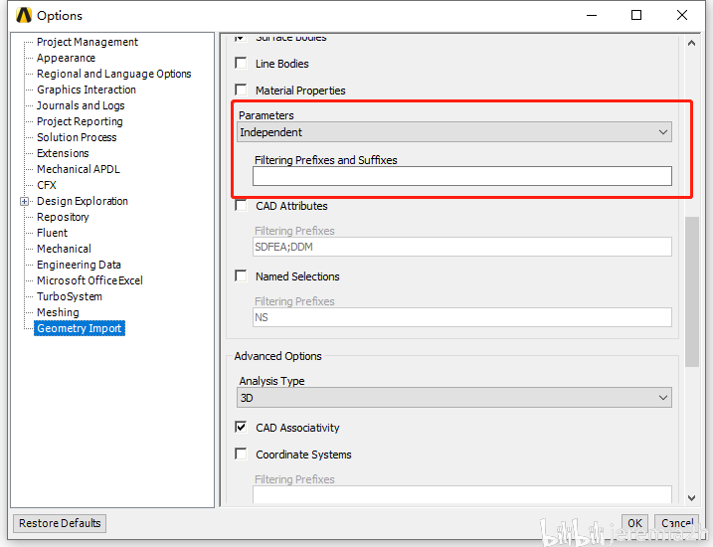Select Project Reporting item

pos(80,121)
